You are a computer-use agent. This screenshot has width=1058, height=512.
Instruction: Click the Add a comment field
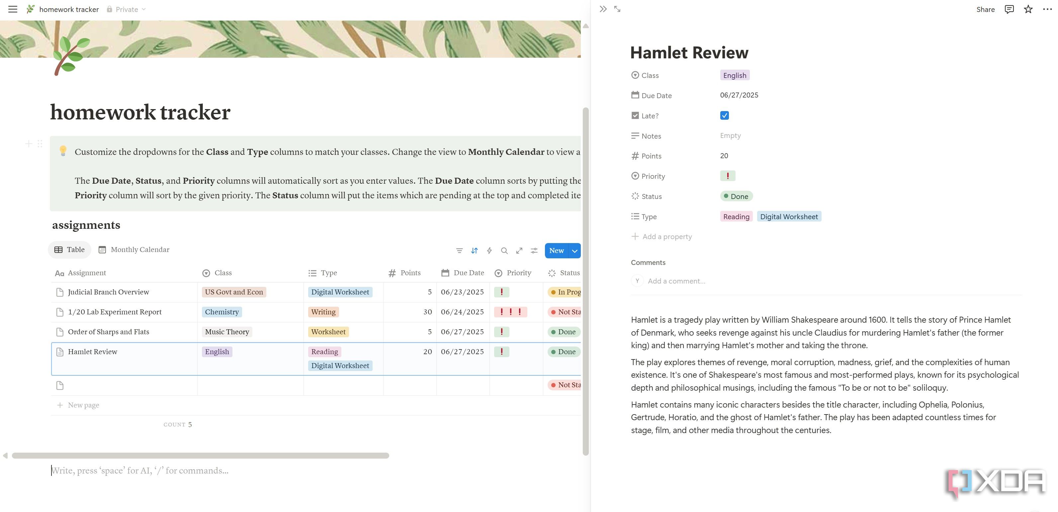[676, 281]
